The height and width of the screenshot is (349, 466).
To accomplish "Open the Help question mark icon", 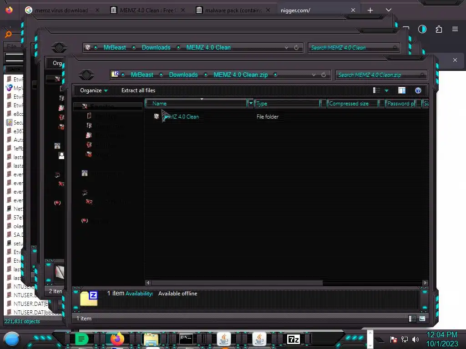I will click(418, 90).
